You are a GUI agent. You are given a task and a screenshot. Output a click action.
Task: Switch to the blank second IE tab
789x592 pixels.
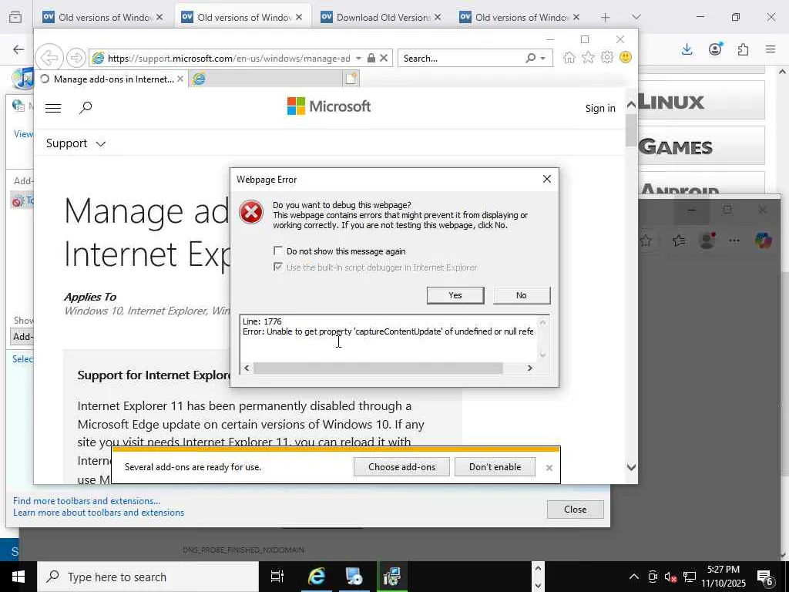tap(266, 79)
